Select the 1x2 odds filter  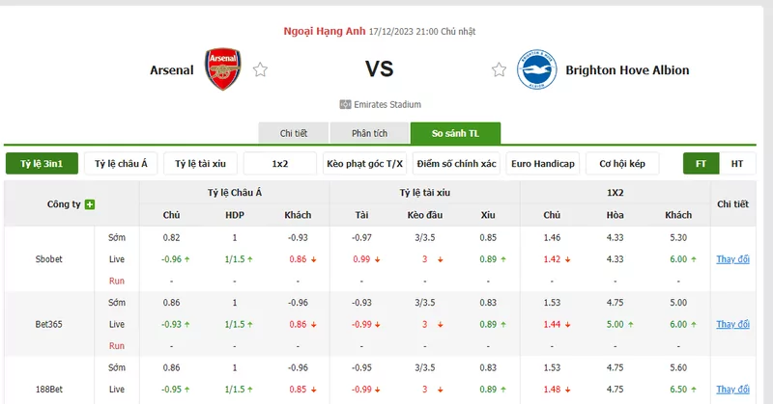pos(280,163)
